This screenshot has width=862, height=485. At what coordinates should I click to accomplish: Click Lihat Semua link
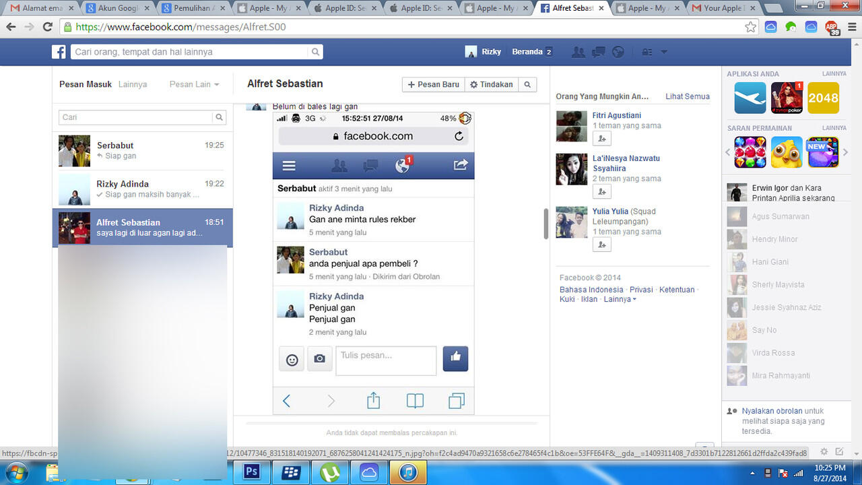tap(688, 96)
